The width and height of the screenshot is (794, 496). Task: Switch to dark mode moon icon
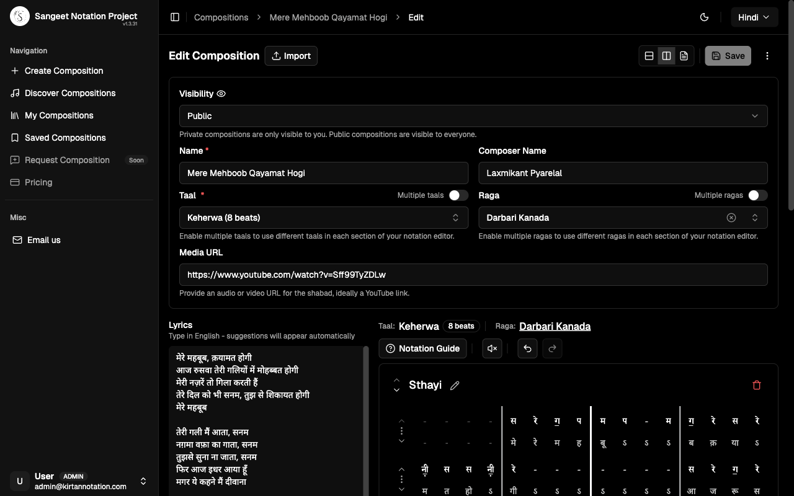pos(704,17)
